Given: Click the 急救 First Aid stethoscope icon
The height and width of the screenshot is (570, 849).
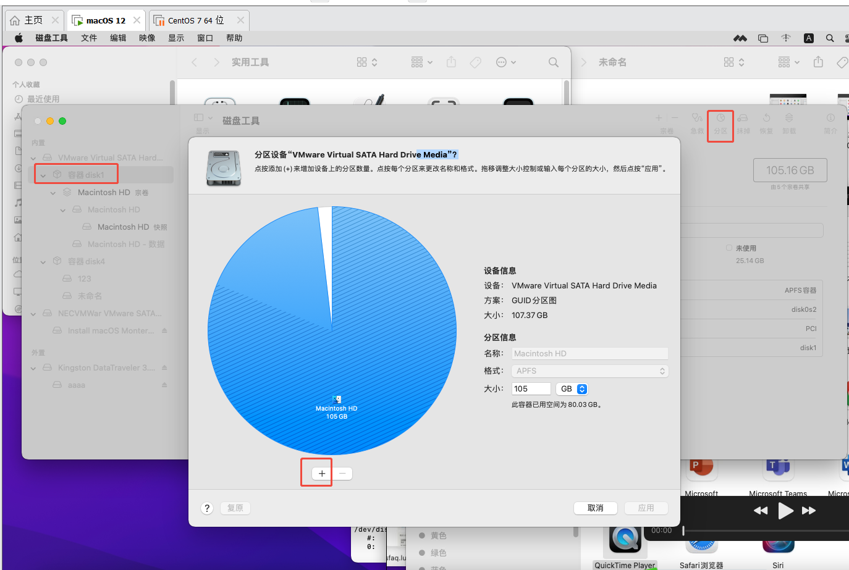Looking at the screenshot, I should tap(697, 117).
